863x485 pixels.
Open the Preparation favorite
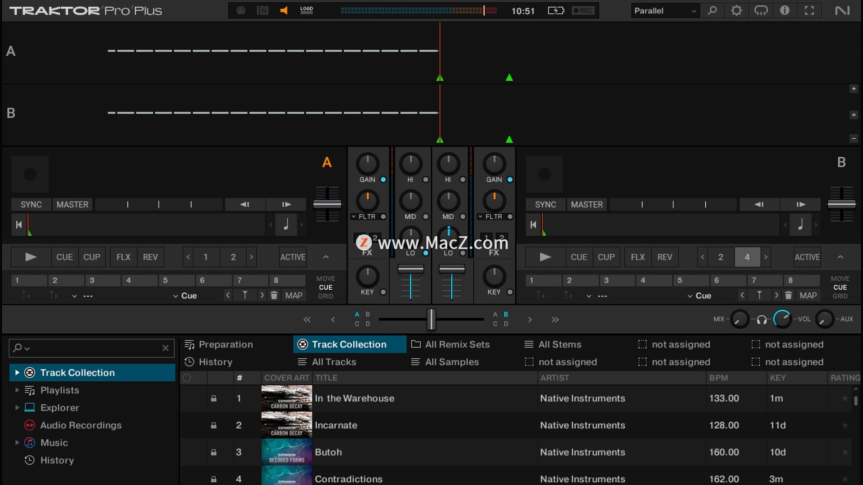(x=219, y=344)
